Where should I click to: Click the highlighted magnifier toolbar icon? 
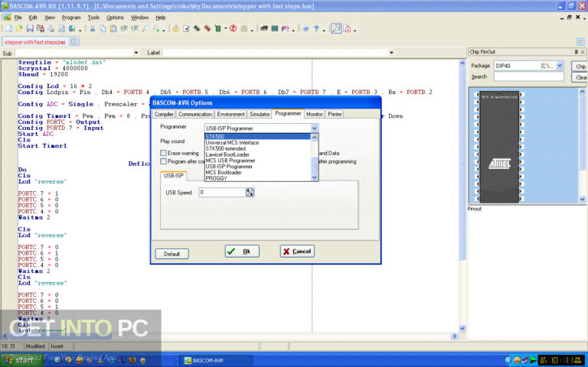click(x=336, y=29)
